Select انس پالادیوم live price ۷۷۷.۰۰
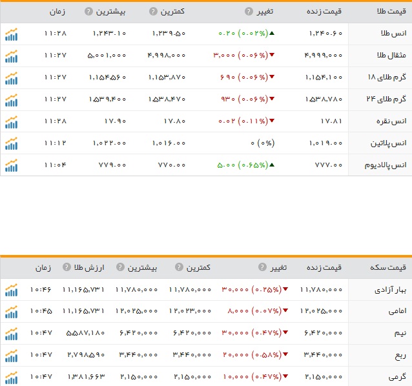412x386 pixels. pyautogui.click(x=329, y=165)
